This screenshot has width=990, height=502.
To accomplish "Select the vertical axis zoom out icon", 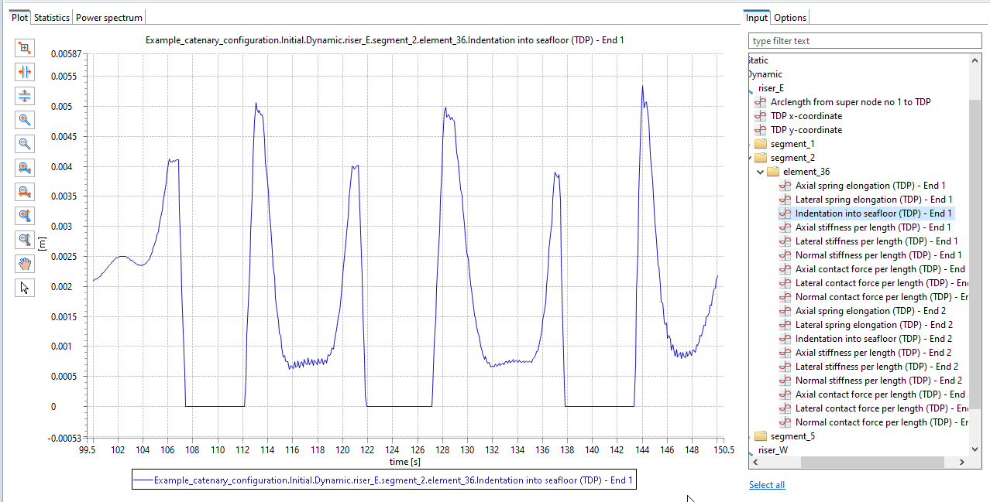I will [24, 239].
